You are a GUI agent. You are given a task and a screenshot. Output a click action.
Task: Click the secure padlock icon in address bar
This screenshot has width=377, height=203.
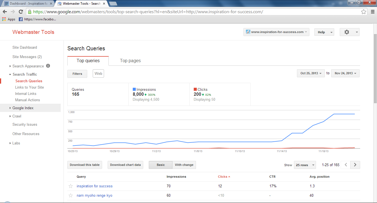tap(30, 12)
